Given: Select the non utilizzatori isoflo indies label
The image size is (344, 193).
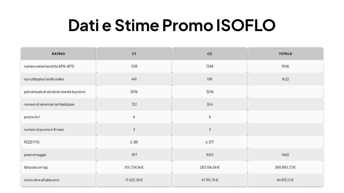Looking at the screenshot, I should (44, 79).
